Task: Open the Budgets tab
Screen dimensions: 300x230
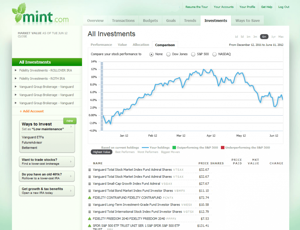Action: coord(150,21)
